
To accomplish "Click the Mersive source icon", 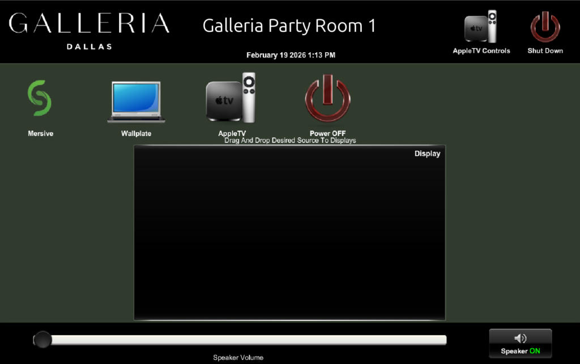I will pos(40,99).
